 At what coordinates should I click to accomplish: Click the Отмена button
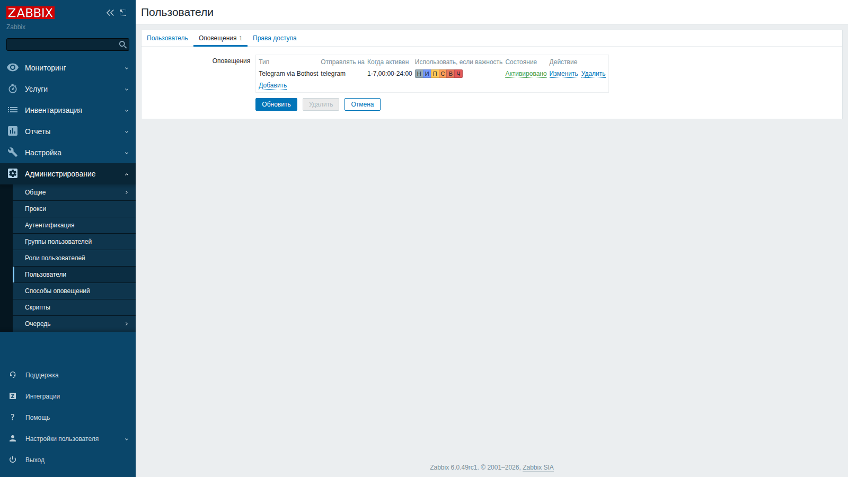coord(363,104)
